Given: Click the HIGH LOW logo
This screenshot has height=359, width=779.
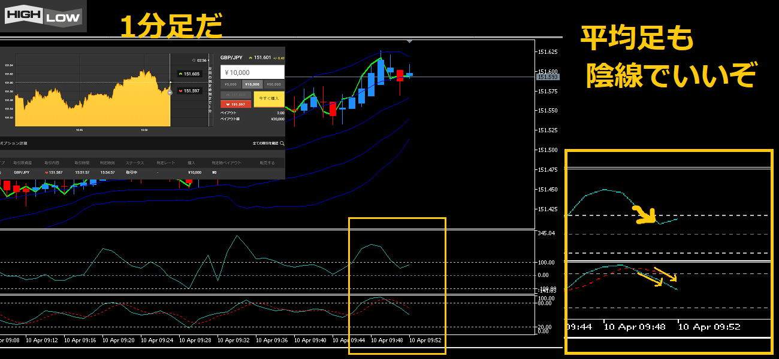Looking at the screenshot, I should pos(43,16).
